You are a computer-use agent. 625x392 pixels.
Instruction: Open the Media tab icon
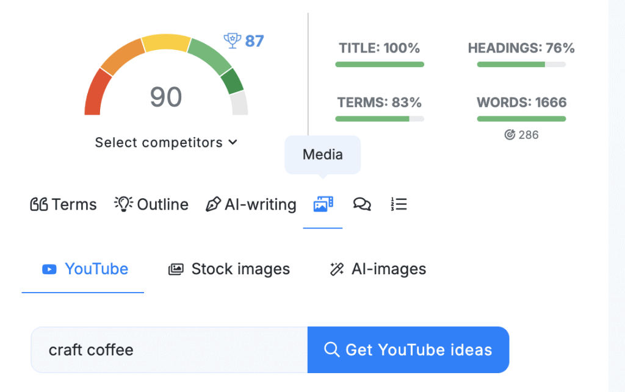[x=323, y=204]
